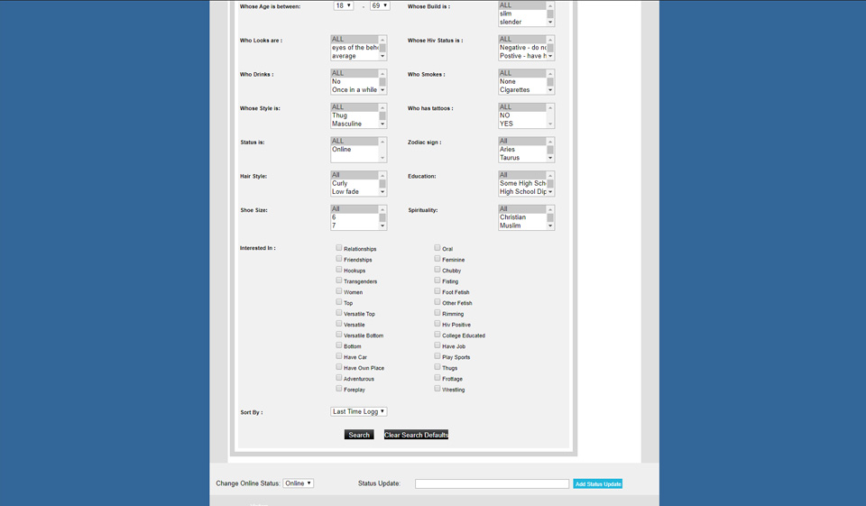Open the maximum age dropdown showing 69
866x506 pixels.
point(380,5)
